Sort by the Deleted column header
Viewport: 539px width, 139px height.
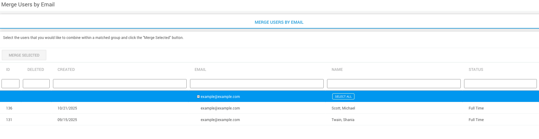[x=36, y=70]
